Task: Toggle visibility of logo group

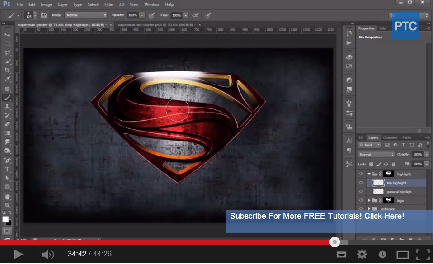Action: point(361,200)
